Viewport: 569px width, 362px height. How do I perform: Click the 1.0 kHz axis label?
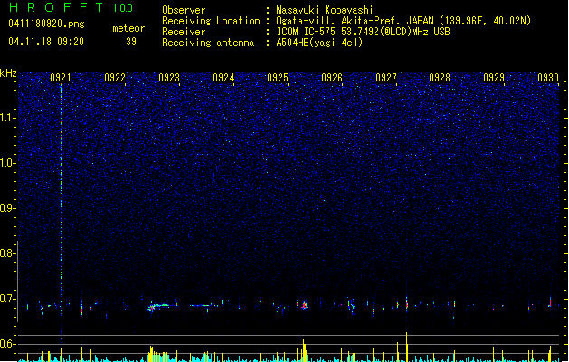click(x=8, y=163)
